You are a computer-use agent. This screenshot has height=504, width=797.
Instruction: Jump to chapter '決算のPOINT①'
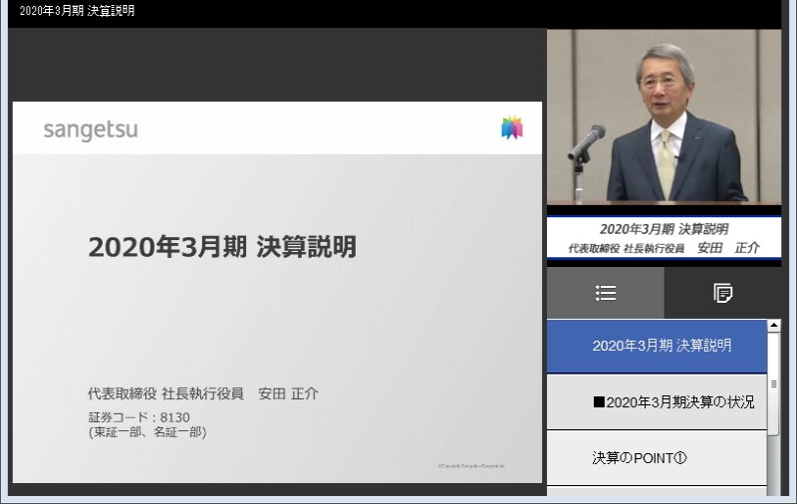(657, 458)
